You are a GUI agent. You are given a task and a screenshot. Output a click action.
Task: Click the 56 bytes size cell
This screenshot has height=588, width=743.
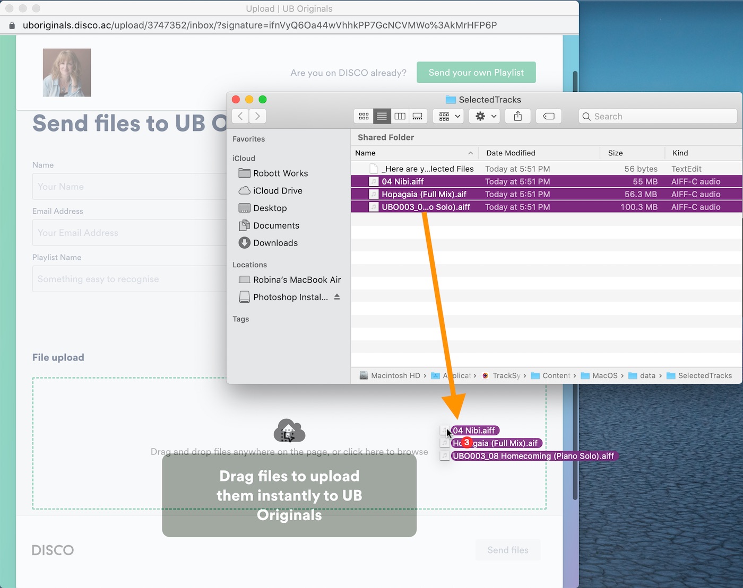pos(641,169)
